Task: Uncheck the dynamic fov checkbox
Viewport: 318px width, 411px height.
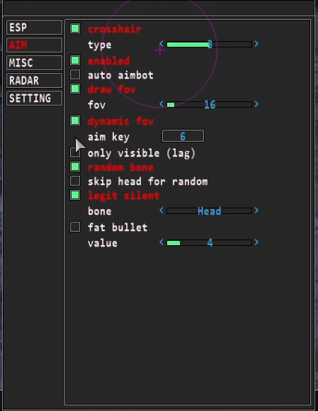Action: tap(75, 120)
